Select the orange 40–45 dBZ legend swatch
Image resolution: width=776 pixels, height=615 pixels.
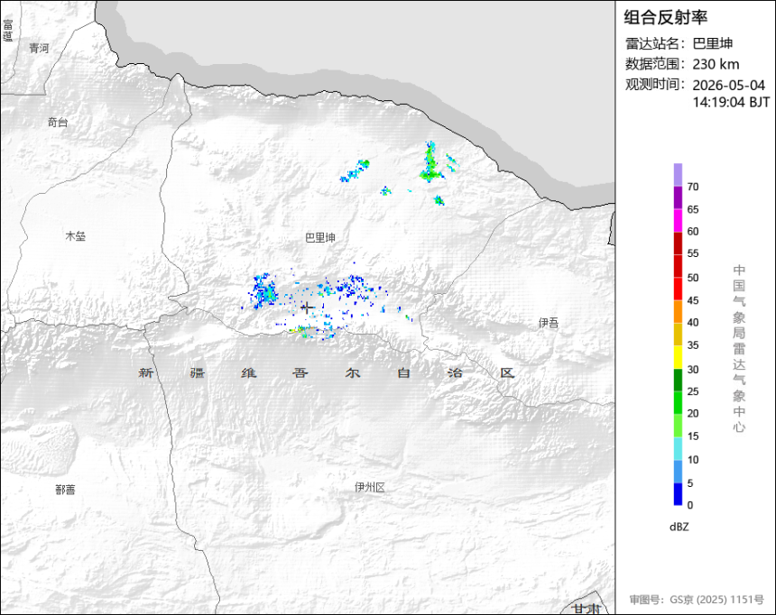click(x=678, y=311)
